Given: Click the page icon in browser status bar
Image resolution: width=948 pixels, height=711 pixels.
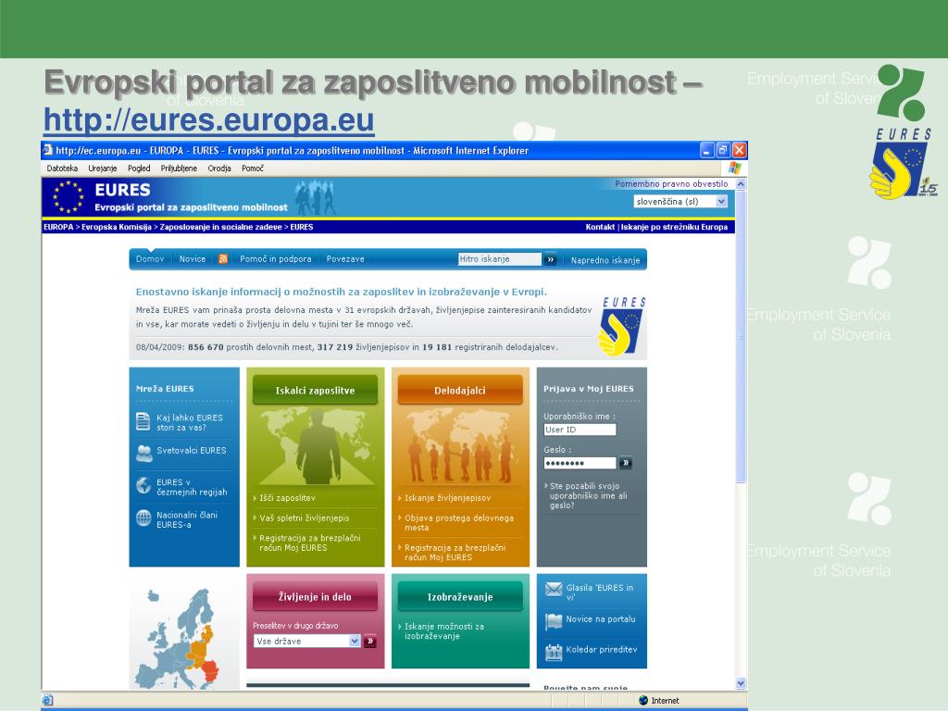Looking at the screenshot, I should click(48, 700).
